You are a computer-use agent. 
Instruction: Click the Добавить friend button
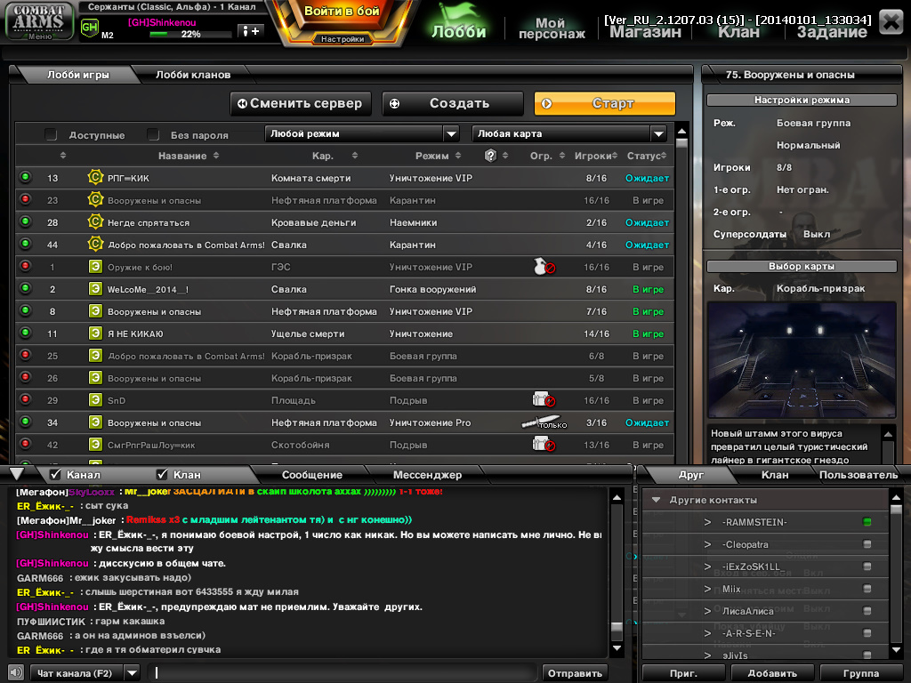click(x=772, y=673)
